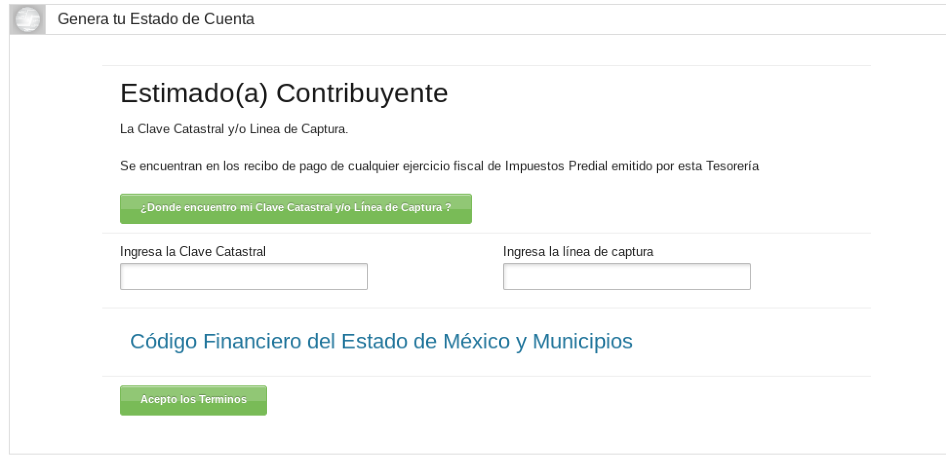
Task: Click the grey emblem beside the page title
Action: [x=28, y=19]
